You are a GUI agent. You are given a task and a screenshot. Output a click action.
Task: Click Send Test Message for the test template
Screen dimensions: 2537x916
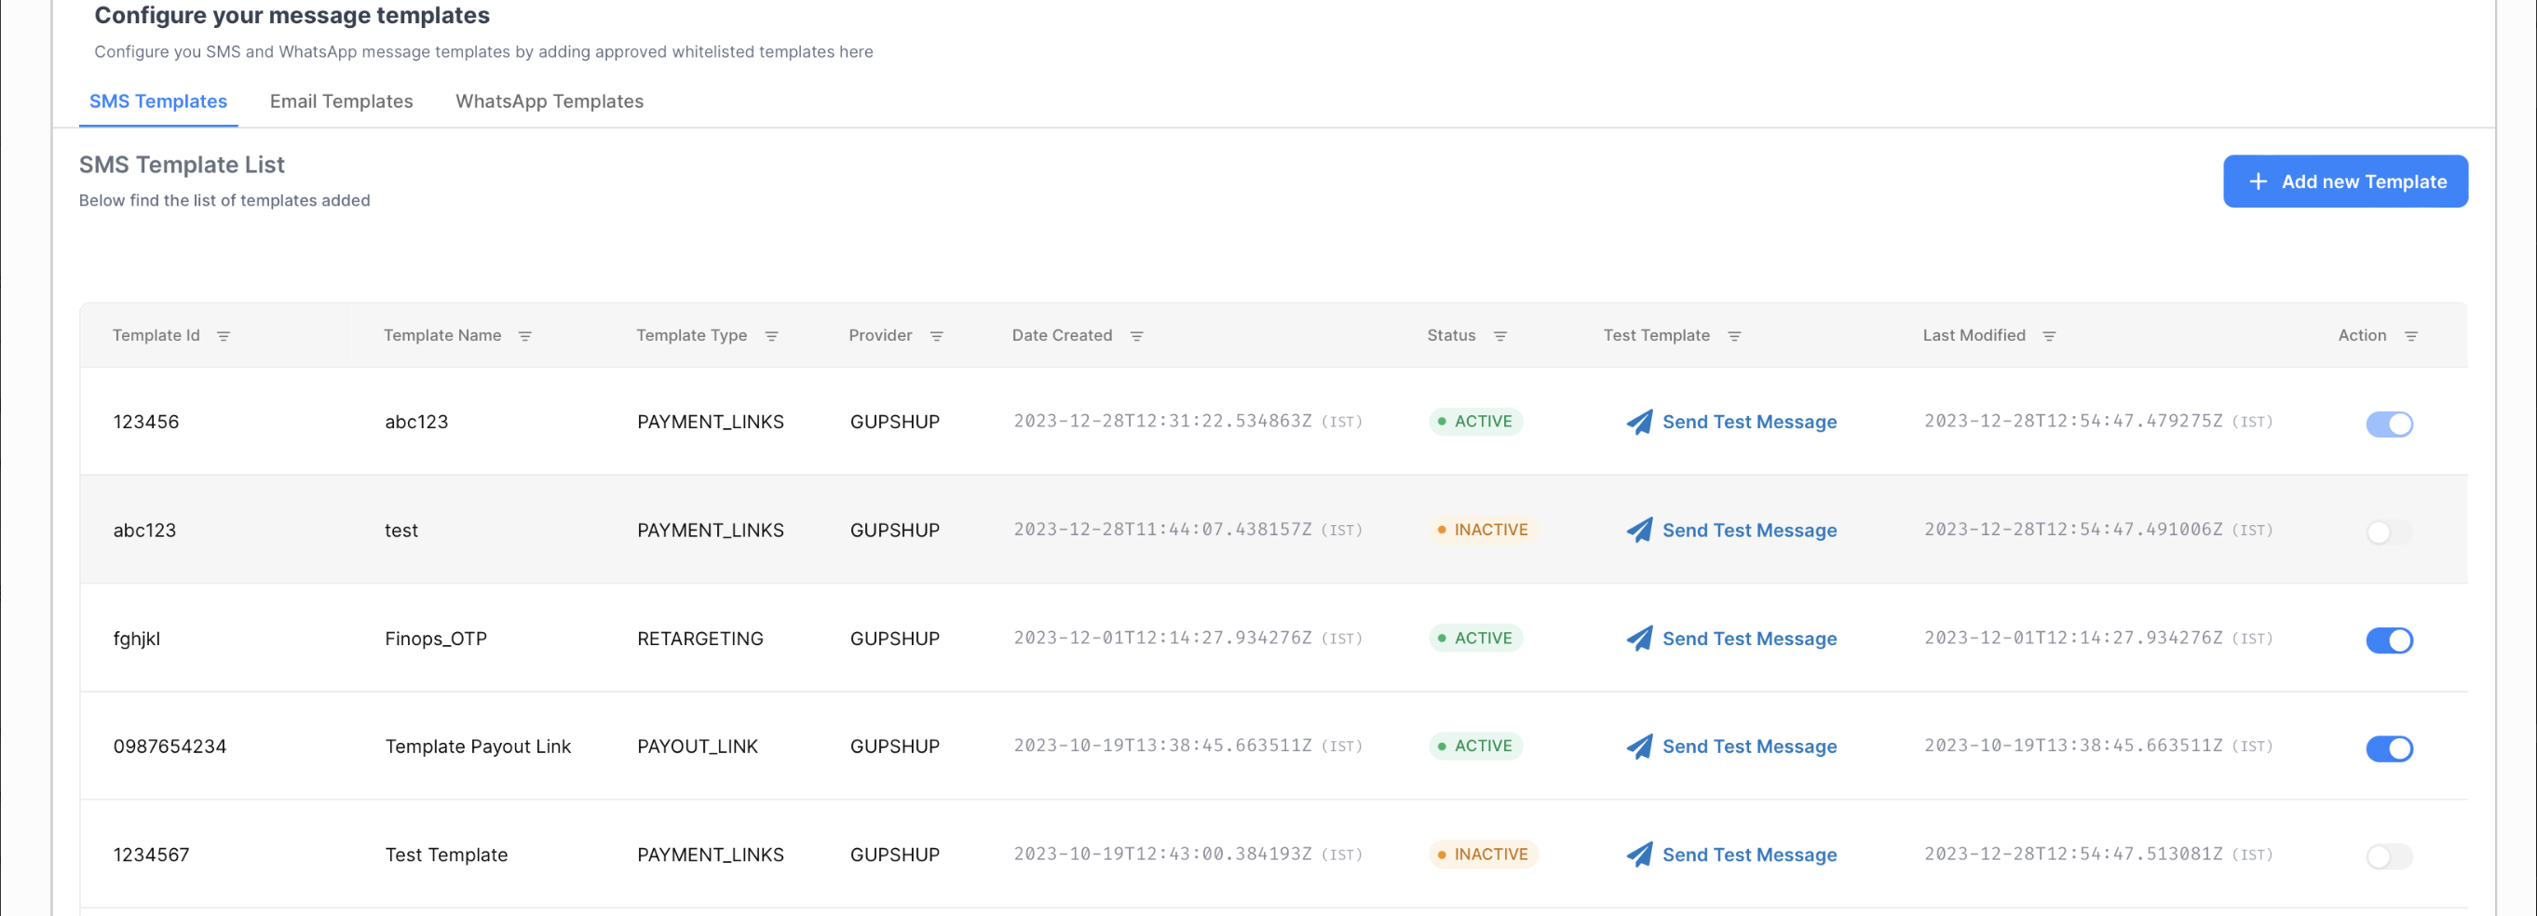coord(1748,531)
